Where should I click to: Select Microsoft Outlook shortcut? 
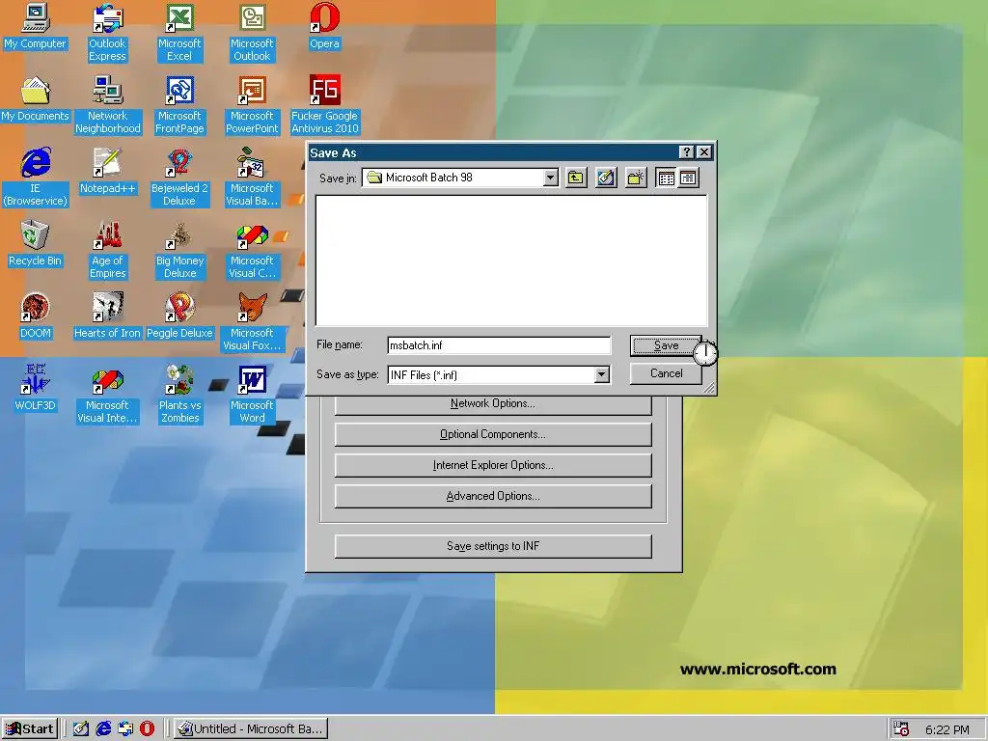tap(252, 33)
